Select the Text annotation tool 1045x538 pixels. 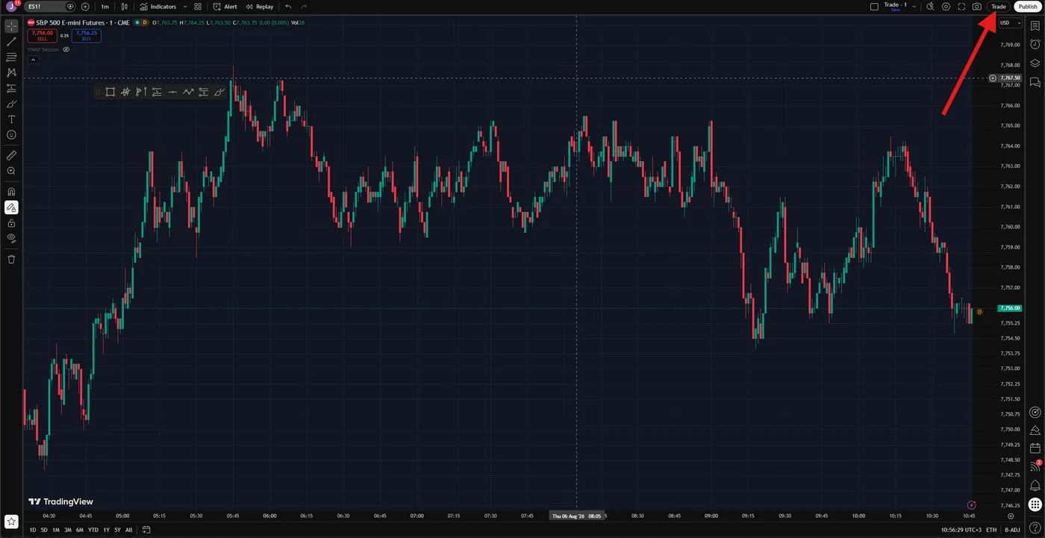pos(11,119)
